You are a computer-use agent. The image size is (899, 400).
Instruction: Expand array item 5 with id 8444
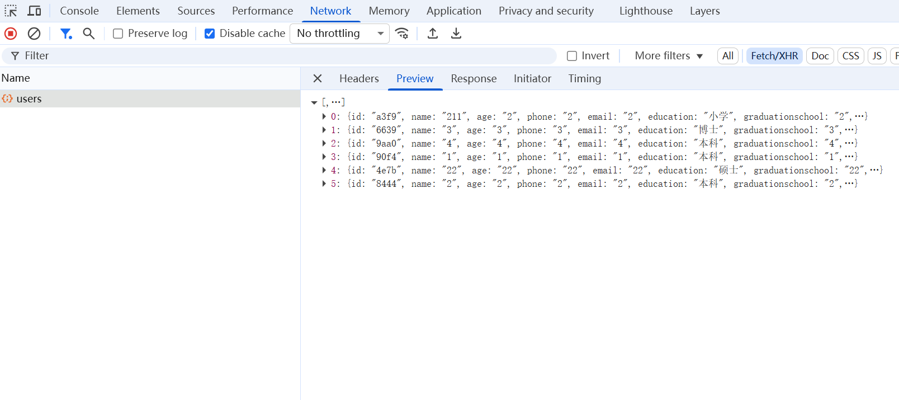[x=324, y=183]
